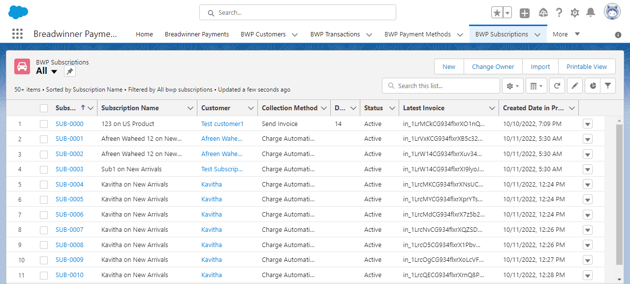Refresh the subscriptions list

point(557,85)
